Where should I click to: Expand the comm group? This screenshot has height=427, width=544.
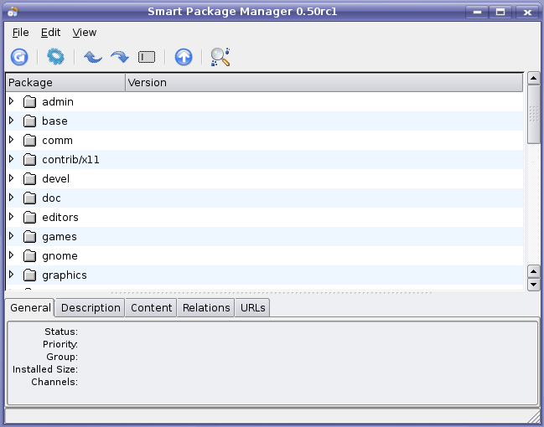[12, 140]
